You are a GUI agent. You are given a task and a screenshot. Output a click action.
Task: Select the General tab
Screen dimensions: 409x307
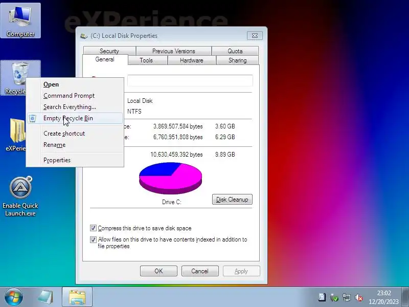(105, 59)
